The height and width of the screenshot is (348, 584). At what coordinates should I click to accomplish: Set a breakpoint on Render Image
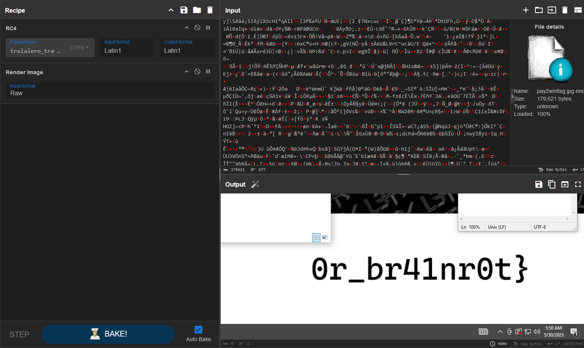pyautogui.click(x=208, y=72)
